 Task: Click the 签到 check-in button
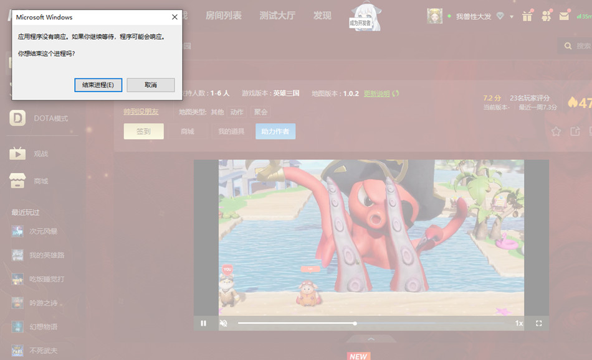143,131
